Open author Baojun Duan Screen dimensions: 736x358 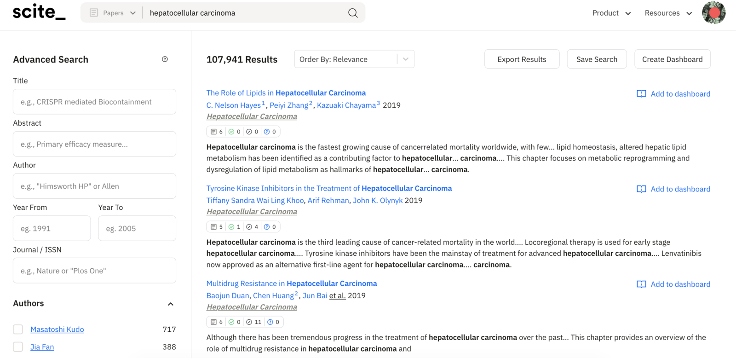pos(228,296)
